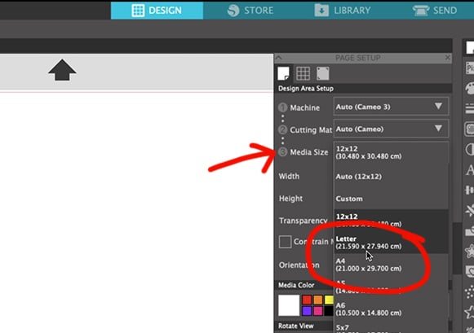Click the Transparency label
Image resolution: width=474 pixels, height=333 pixels.
(303, 221)
